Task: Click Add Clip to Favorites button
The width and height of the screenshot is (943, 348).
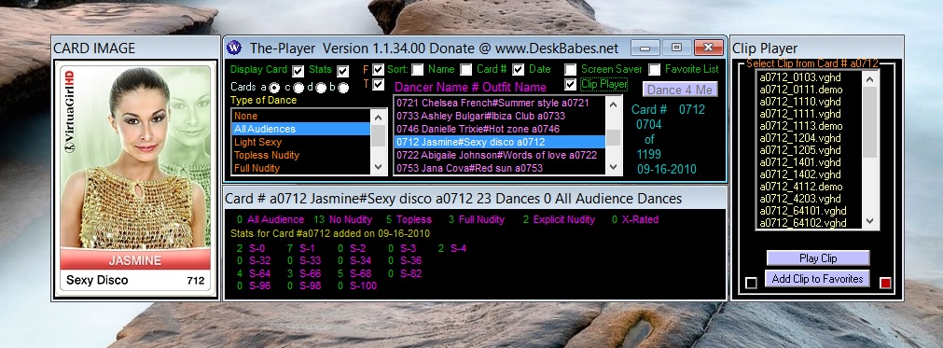Action: 817,278
